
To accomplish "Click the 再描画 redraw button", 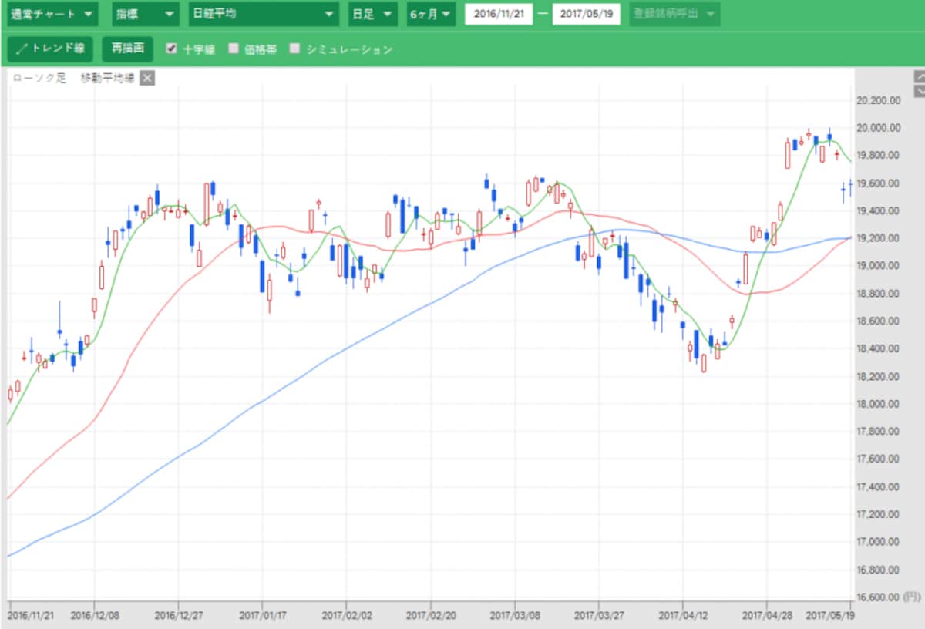I will 128,49.
